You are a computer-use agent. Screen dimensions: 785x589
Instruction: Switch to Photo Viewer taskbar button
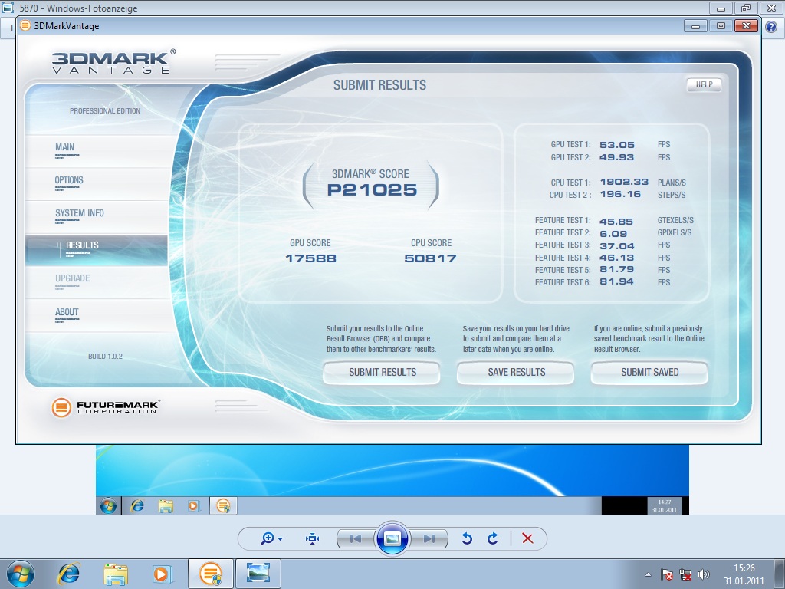pyautogui.click(x=258, y=574)
